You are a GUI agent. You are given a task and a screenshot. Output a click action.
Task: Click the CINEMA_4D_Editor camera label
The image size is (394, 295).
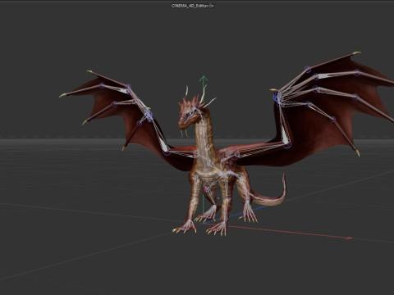click(190, 6)
